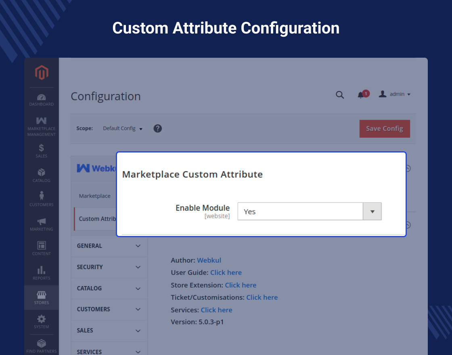This screenshot has height=355, width=452.
Task: Click the Enable Module label
Action: tap(203, 208)
